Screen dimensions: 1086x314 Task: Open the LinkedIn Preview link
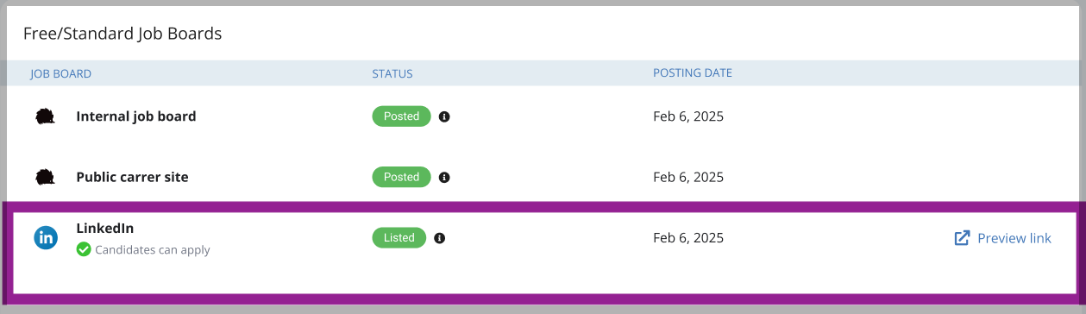1014,238
